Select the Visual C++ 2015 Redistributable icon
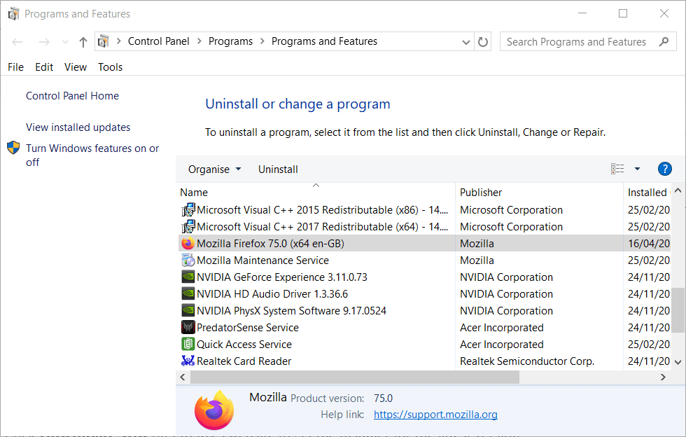Viewport: 686px width, 437px height. click(x=188, y=210)
